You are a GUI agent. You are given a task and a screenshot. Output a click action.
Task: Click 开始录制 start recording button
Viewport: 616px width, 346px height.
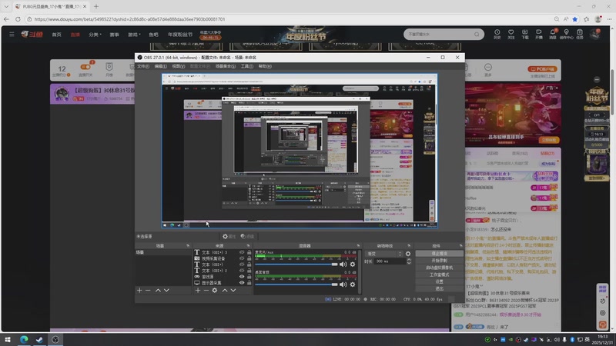[439, 261]
